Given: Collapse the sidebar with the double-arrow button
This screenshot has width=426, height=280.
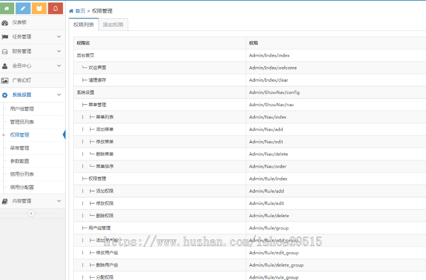Looking at the screenshot, I should (x=31, y=213).
